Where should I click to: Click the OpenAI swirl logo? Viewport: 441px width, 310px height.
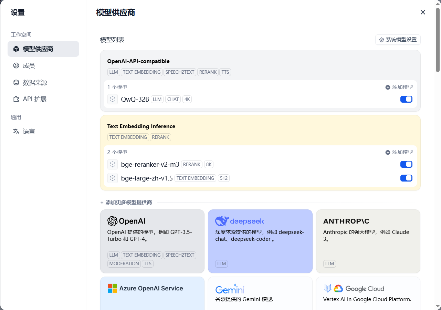[x=113, y=221]
